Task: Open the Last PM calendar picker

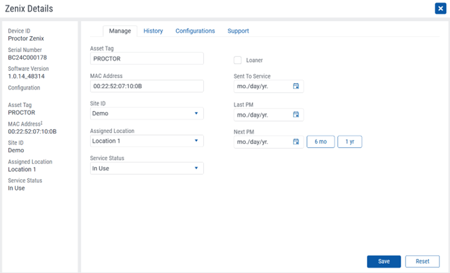Action: 296,114
